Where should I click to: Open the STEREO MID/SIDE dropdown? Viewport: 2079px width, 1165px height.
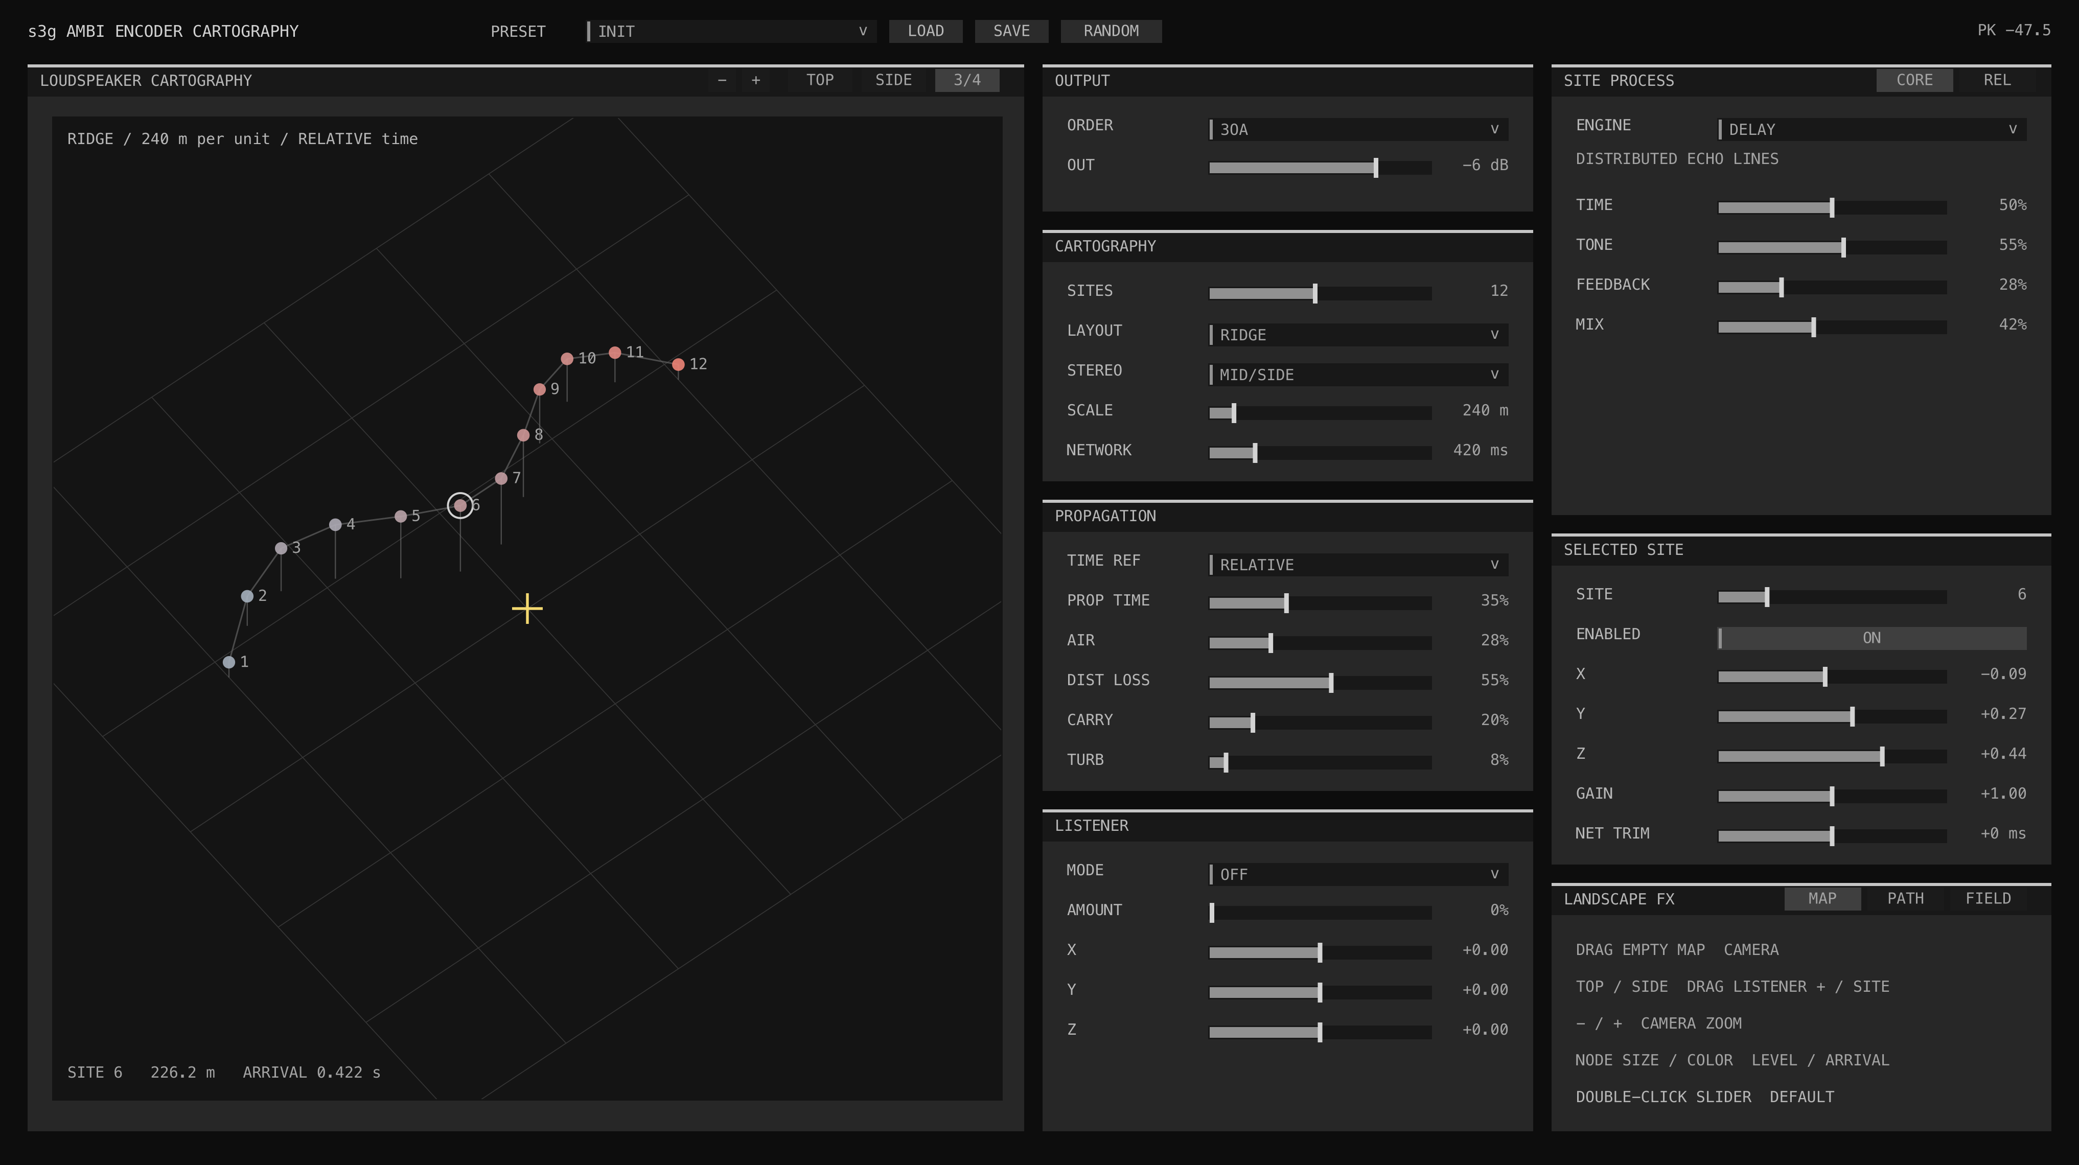[x=1358, y=375]
